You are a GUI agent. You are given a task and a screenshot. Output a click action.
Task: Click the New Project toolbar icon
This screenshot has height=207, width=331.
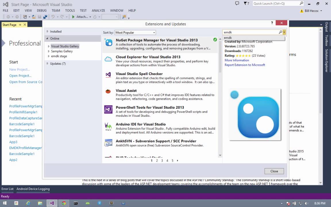[25, 17]
